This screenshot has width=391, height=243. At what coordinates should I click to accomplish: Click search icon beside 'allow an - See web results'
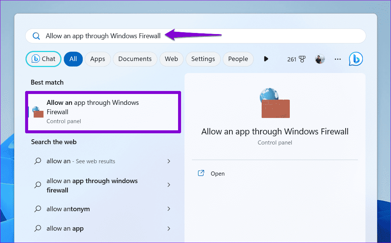point(37,161)
